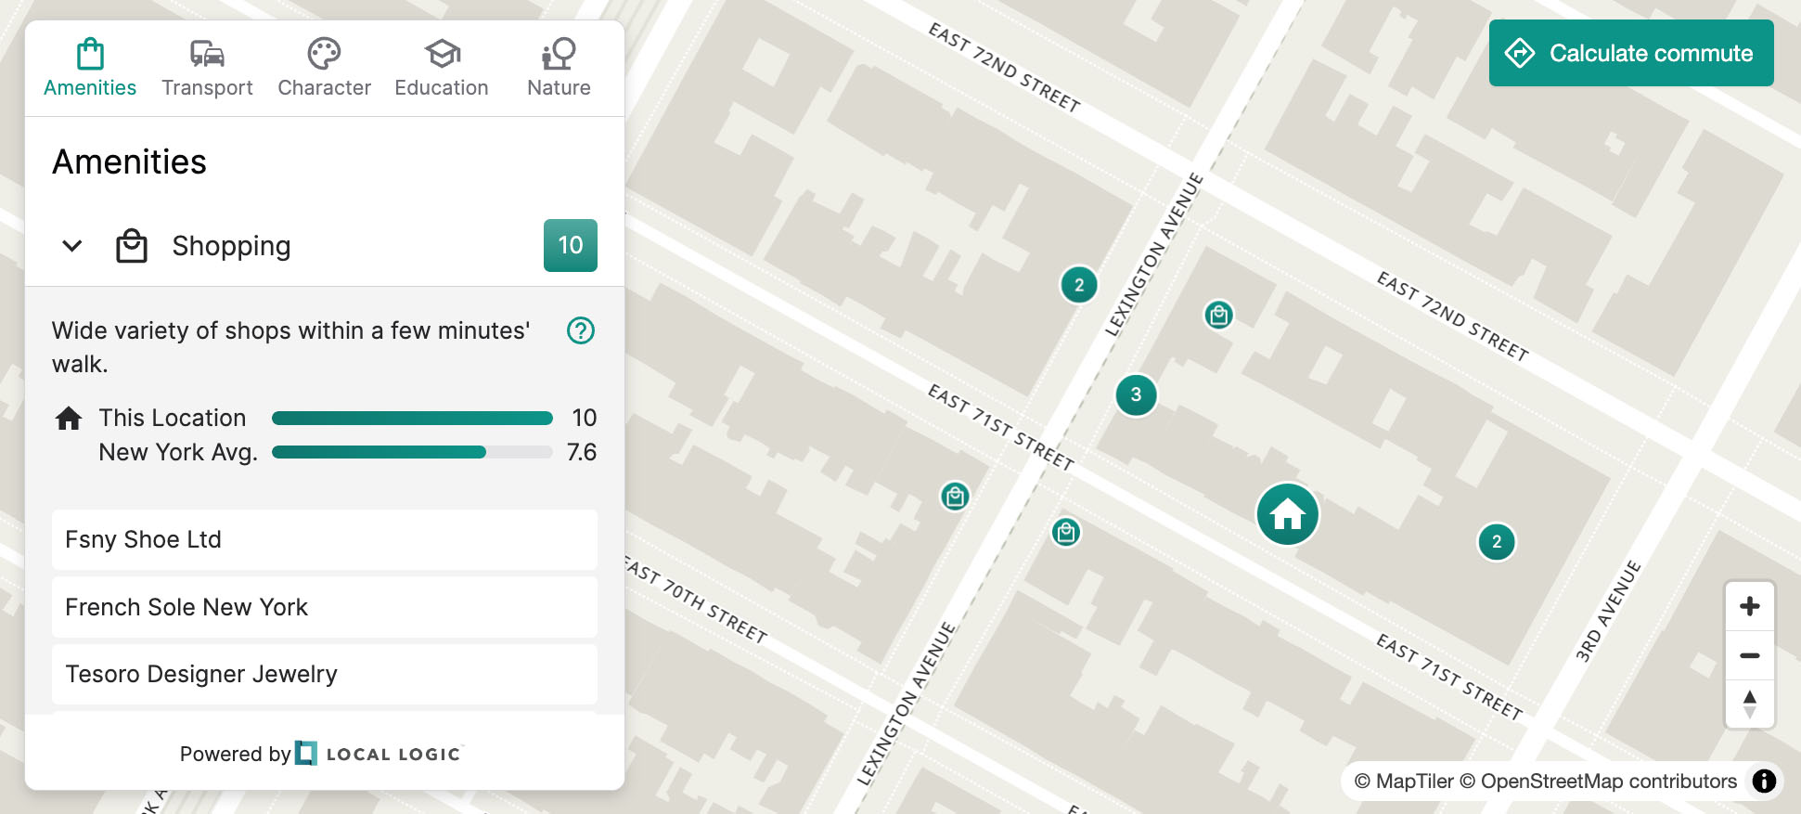Click the Shopping count badge showing 10
Image resolution: width=1801 pixels, height=814 pixels.
click(570, 246)
